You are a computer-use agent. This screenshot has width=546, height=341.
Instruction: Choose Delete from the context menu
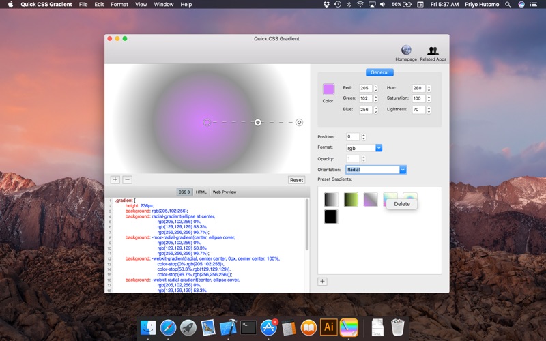402,204
